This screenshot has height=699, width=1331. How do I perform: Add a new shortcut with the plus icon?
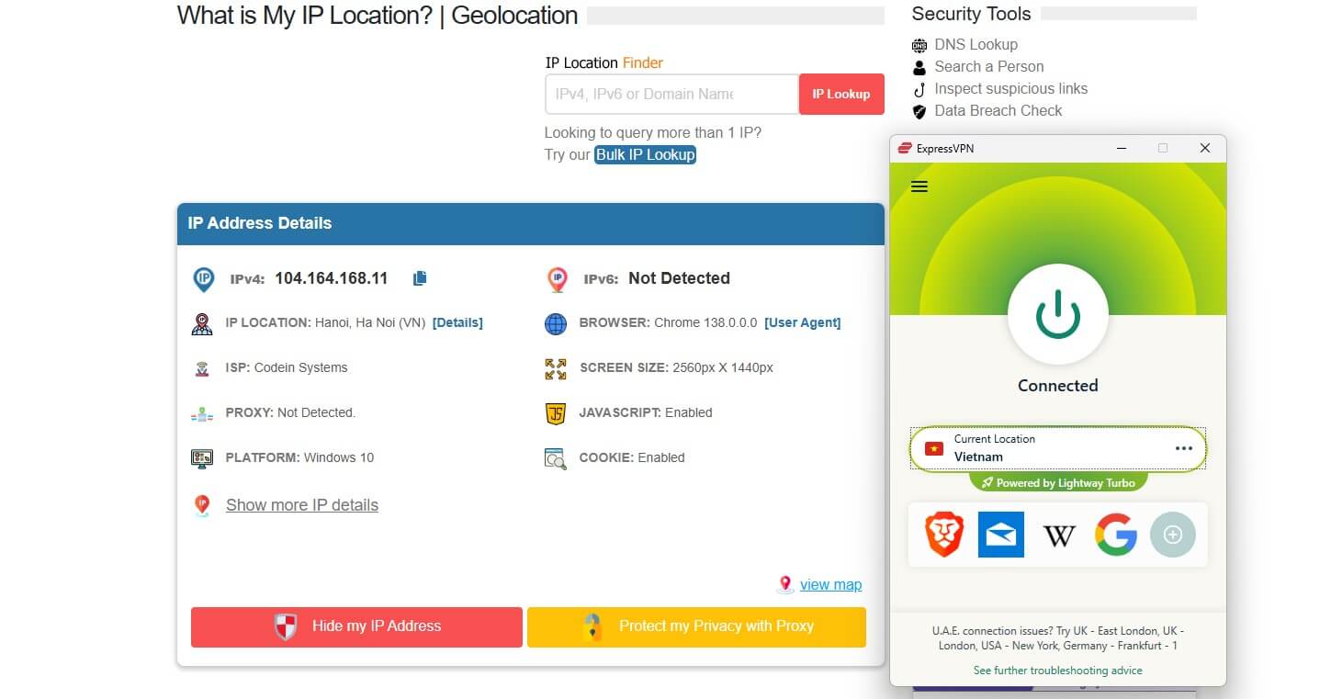point(1173,534)
